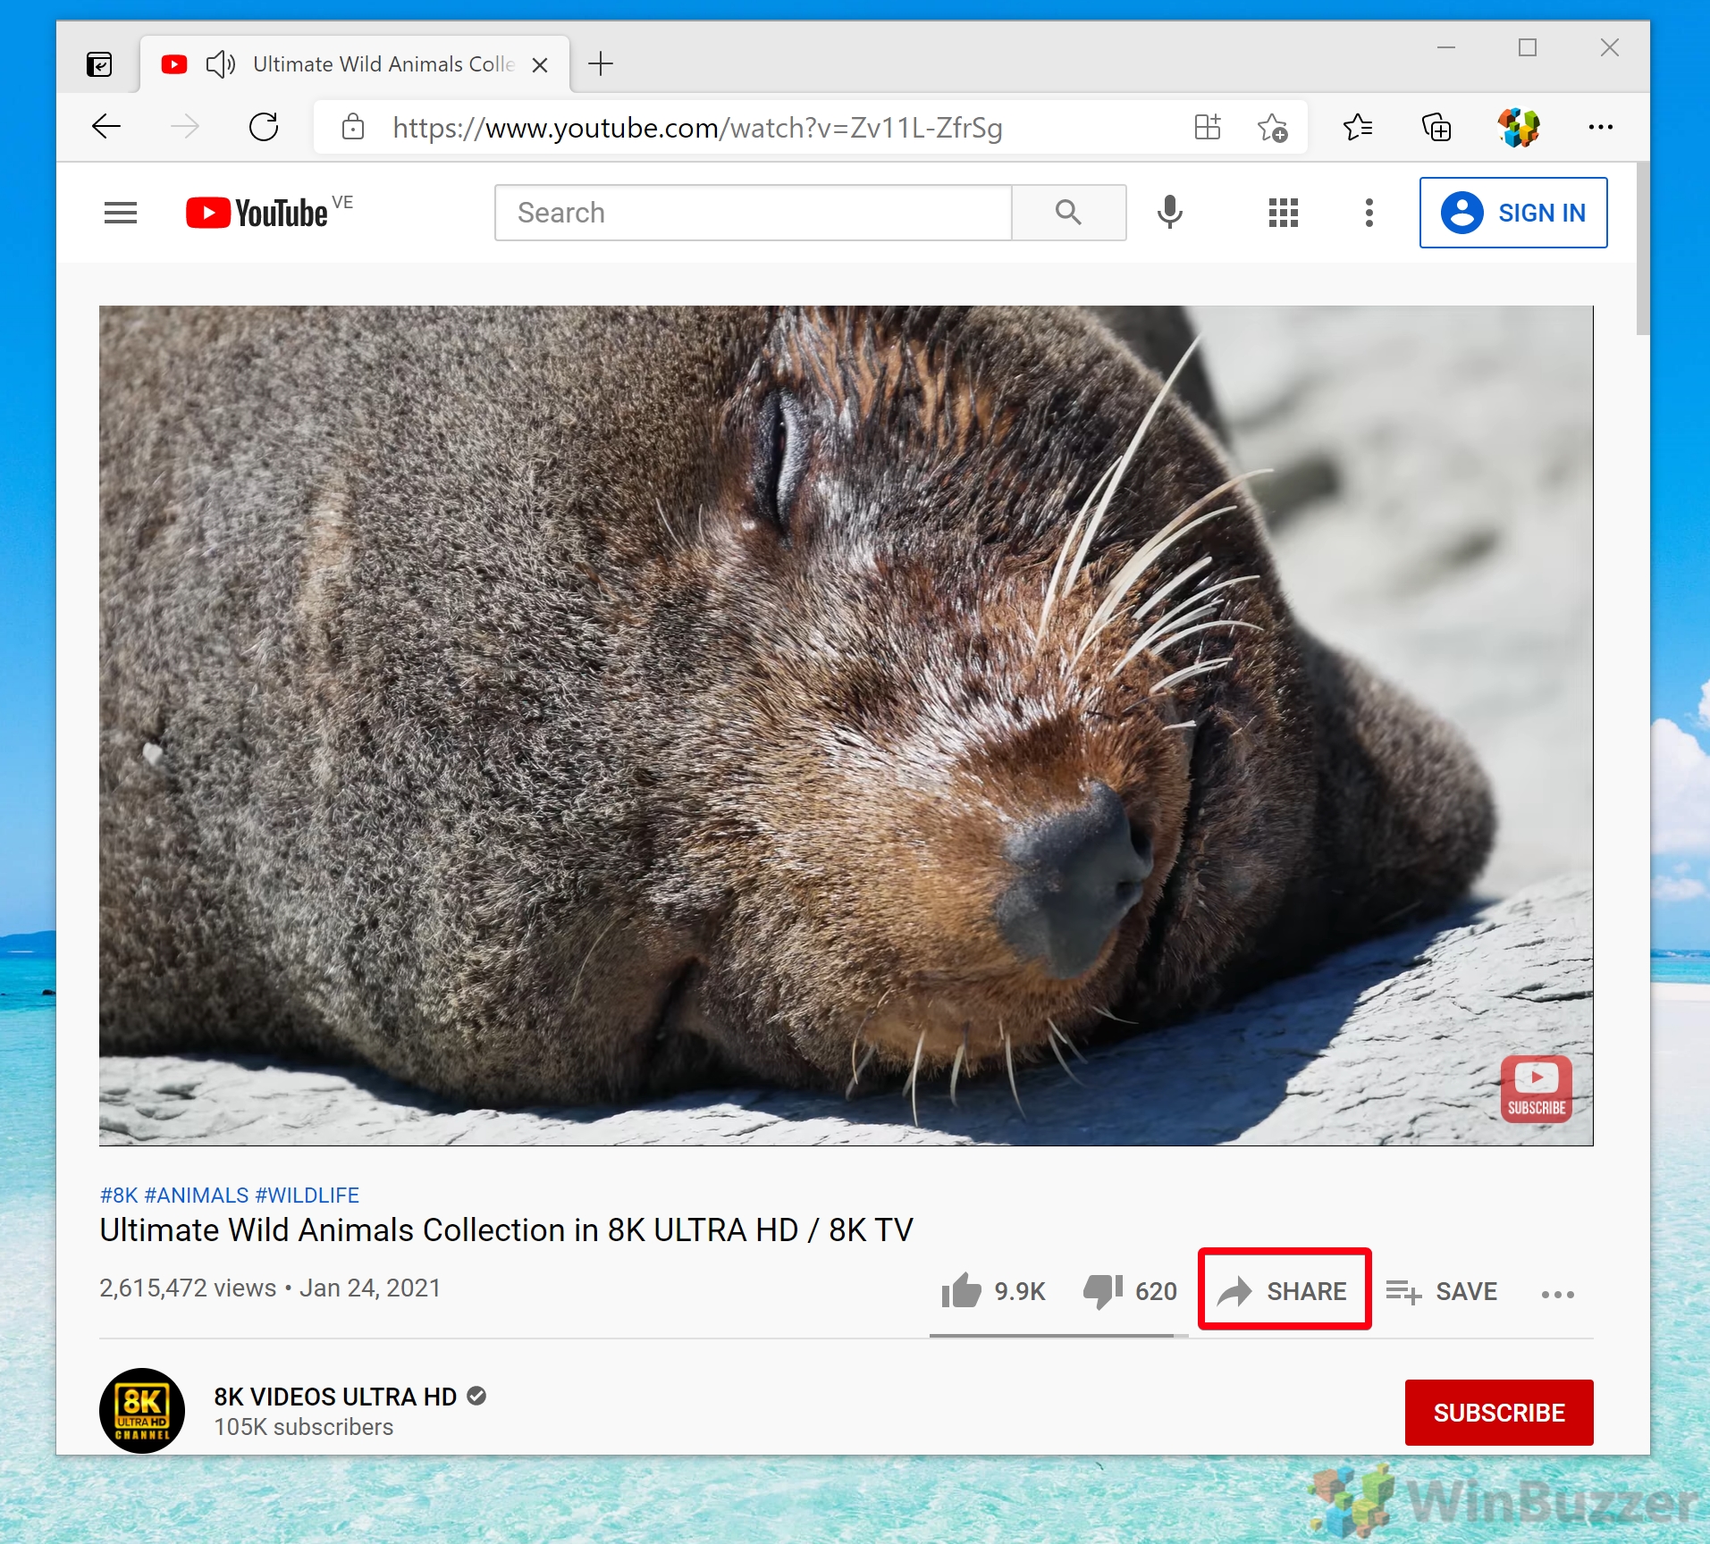Open a new browser tab
This screenshot has width=1710, height=1544.
click(x=600, y=63)
